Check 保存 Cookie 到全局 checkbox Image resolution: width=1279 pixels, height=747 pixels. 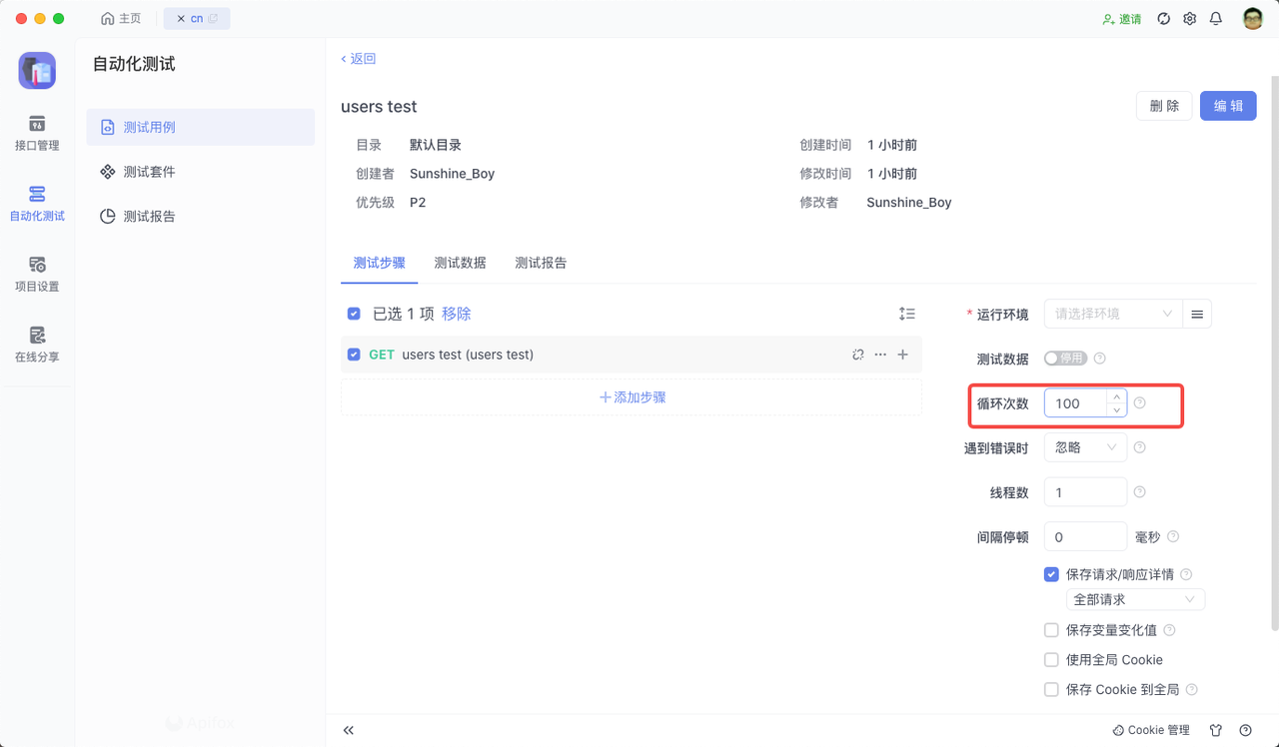1051,689
